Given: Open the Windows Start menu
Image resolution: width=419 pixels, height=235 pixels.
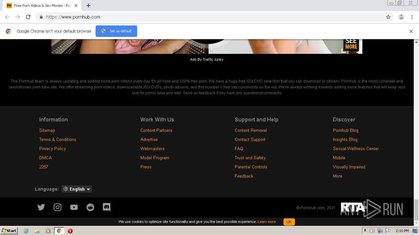Looking at the screenshot, I should [9, 231].
